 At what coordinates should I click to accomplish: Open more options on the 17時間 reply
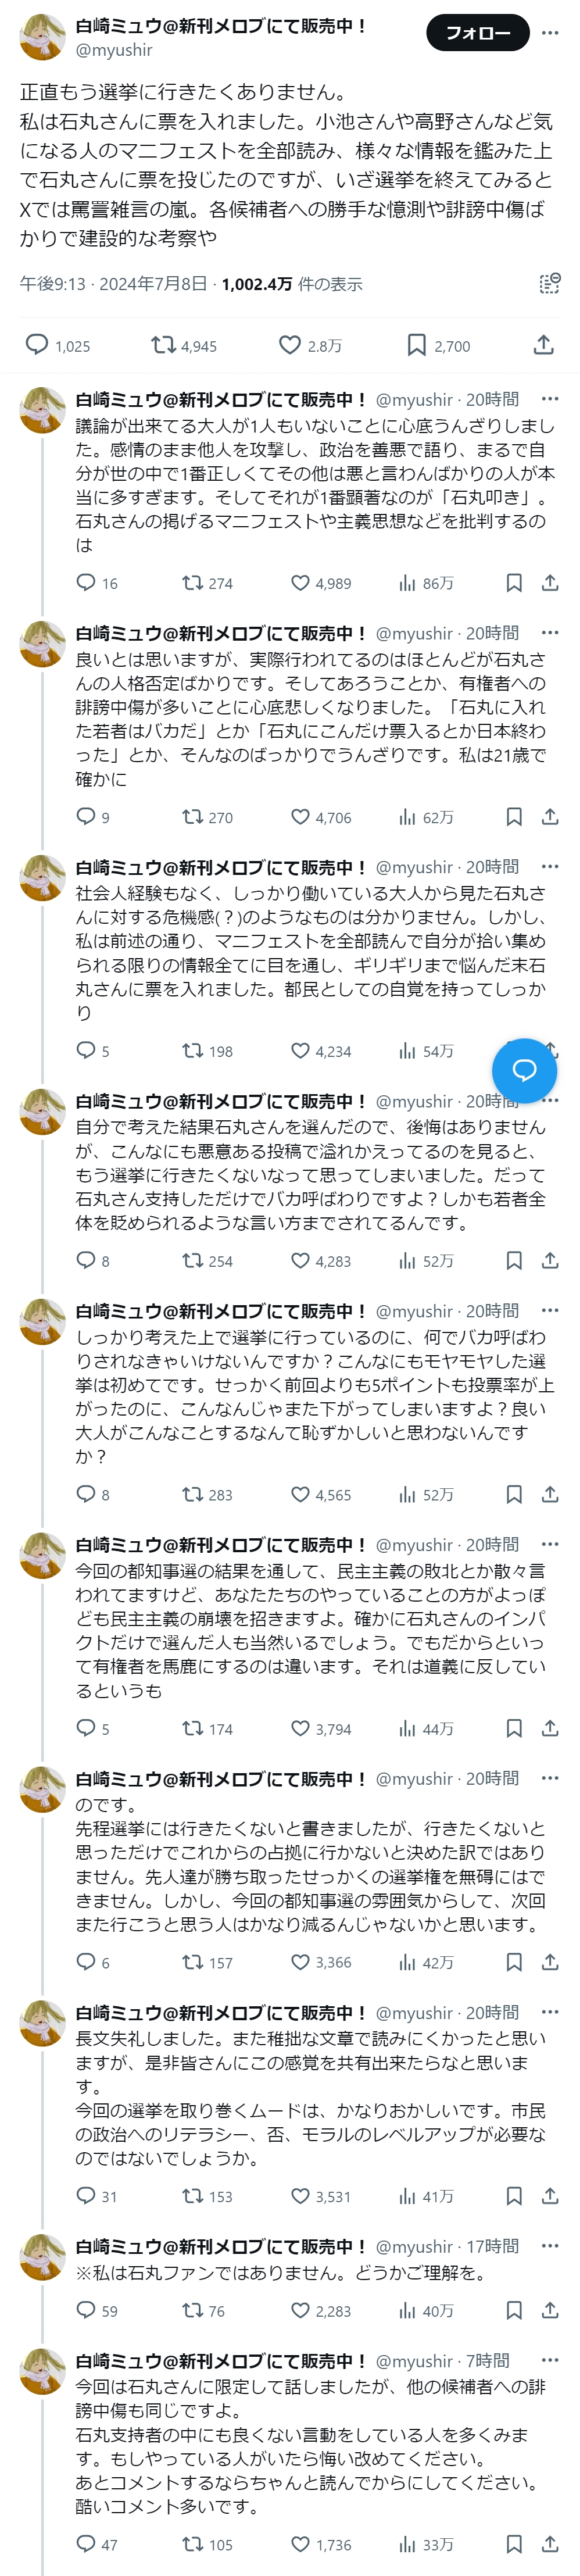tap(550, 2246)
